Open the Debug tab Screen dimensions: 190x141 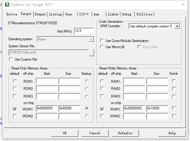[127, 14]
